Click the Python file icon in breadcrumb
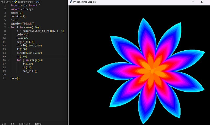Viewport: 210px width, 125px height. tap(15, 2)
